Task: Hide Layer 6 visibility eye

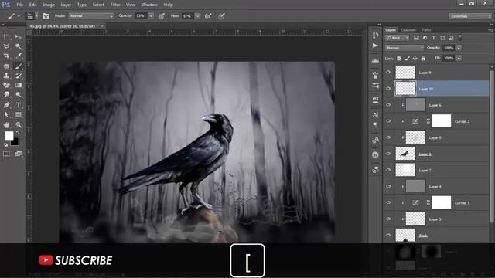Action: coord(388,105)
